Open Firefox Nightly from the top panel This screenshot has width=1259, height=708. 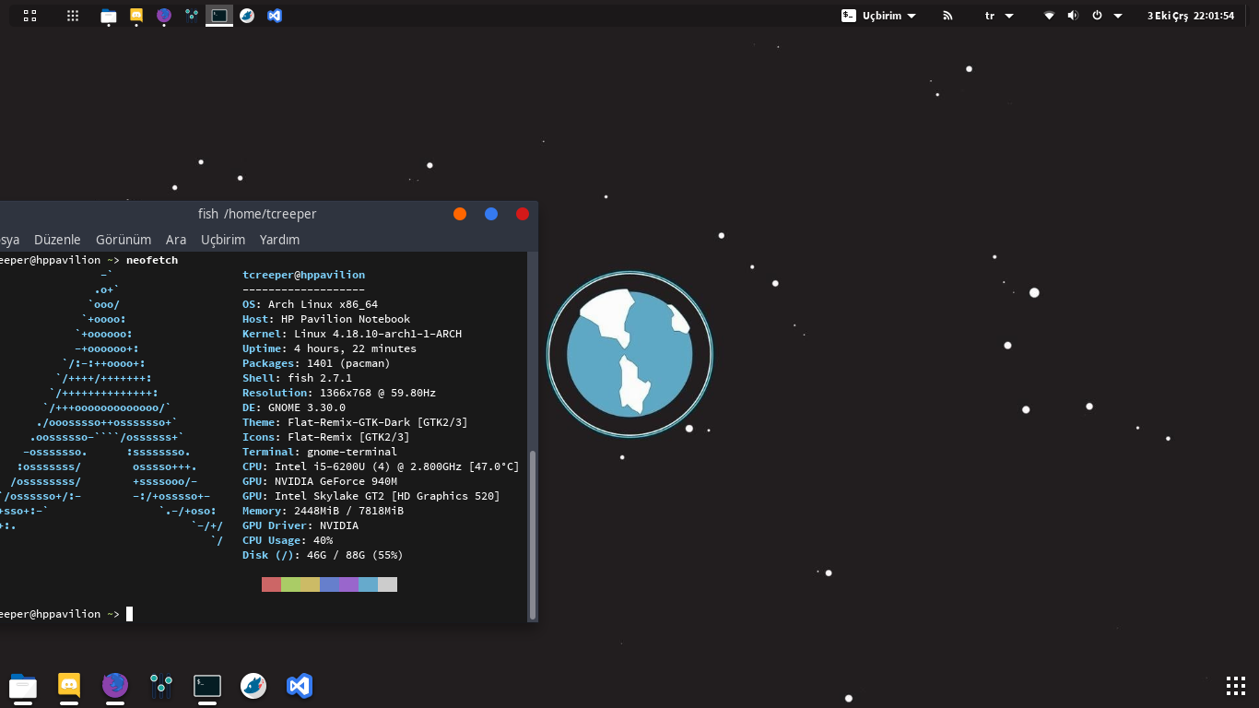(x=164, y=16)
